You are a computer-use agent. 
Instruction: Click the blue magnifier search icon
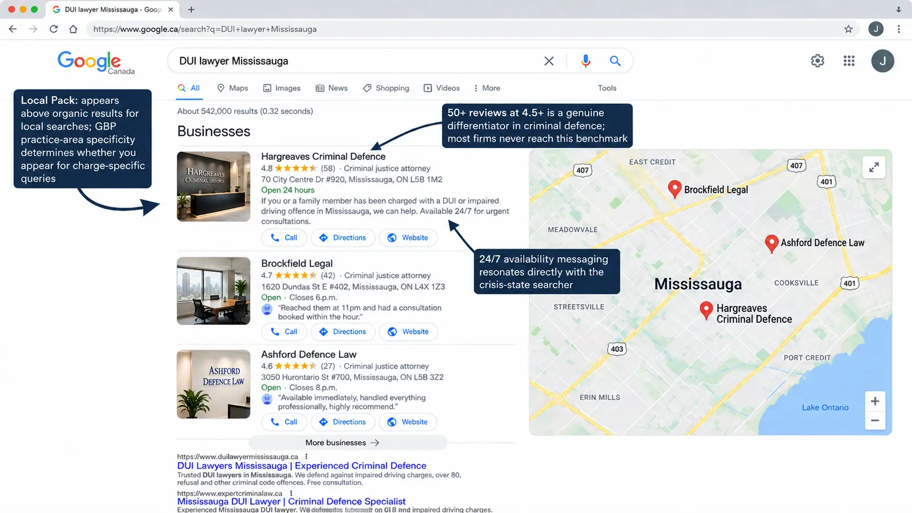tap(615, 61)
